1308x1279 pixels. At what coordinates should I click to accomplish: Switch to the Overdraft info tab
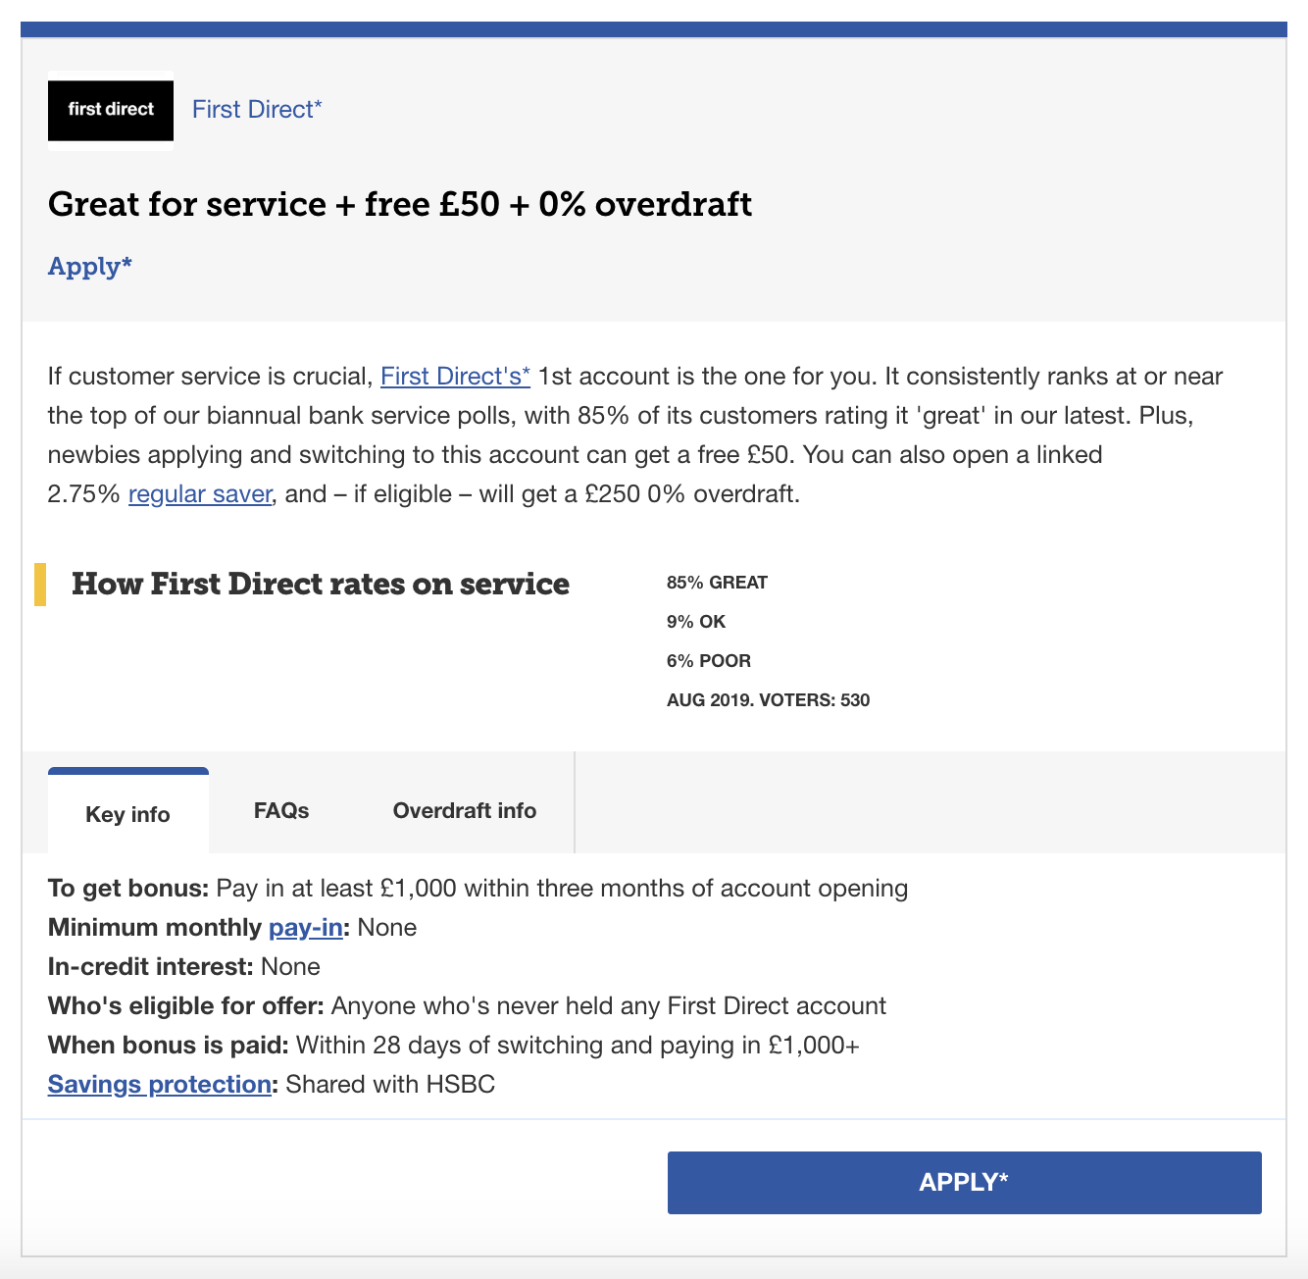[465, 810]
